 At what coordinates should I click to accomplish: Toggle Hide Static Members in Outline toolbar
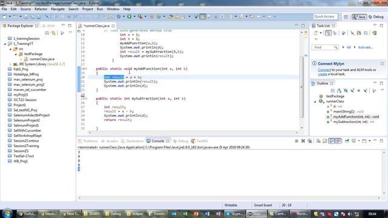[352, 91]
